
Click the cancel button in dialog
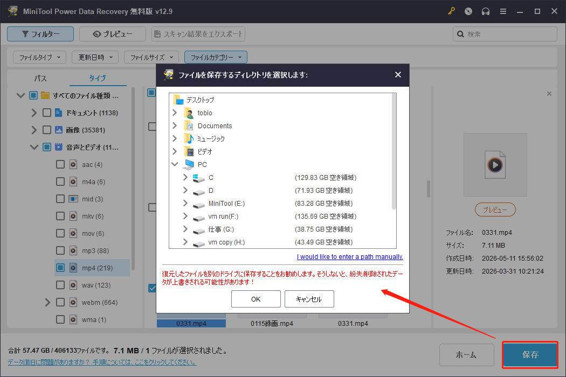pyautogui.click(x=309, y=299)
